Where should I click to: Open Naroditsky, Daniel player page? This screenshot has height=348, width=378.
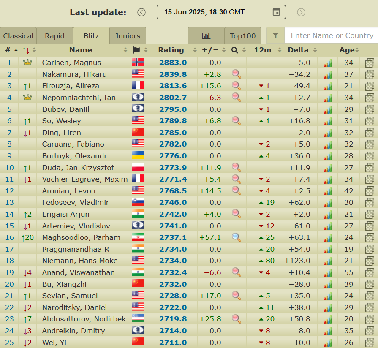click(x=74, y=307)
